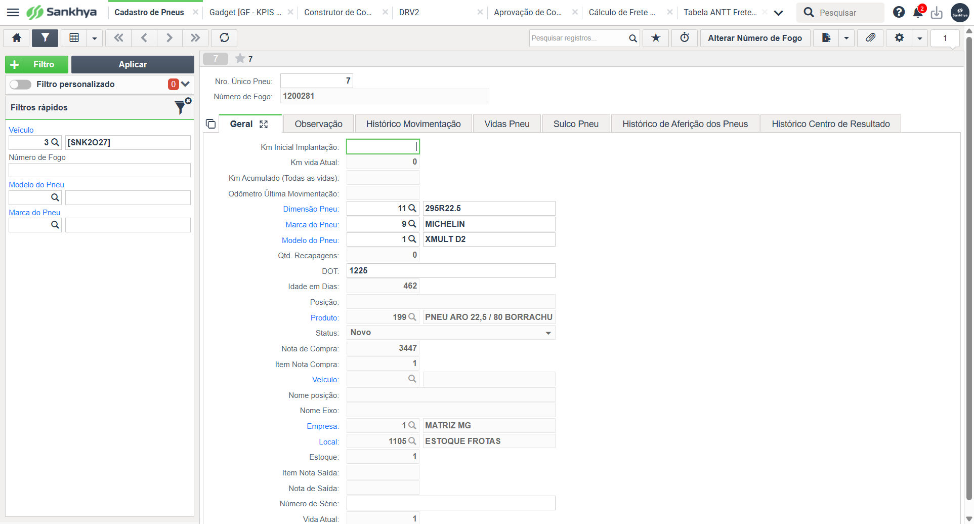
Task: Toggle the Filtro personalizado switch
Action: click(x=20, y=85)
